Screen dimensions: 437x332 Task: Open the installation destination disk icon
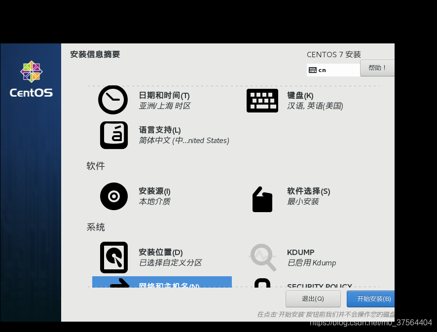[114, 258]
